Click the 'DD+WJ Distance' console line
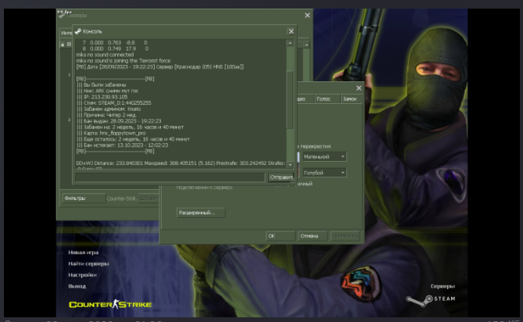The width and height of the screenshot is (523, 322). [x=181, y=163]
